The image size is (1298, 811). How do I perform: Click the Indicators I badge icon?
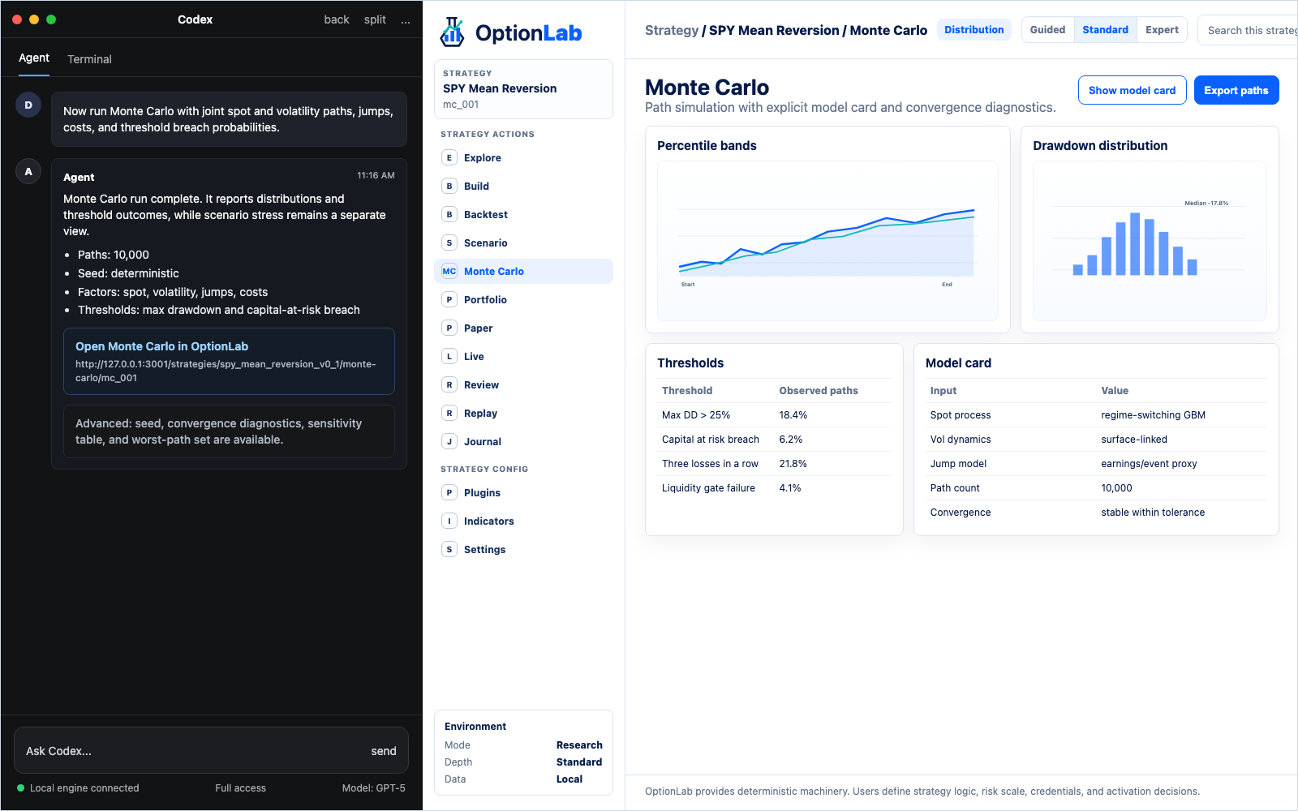click(449, 521)
